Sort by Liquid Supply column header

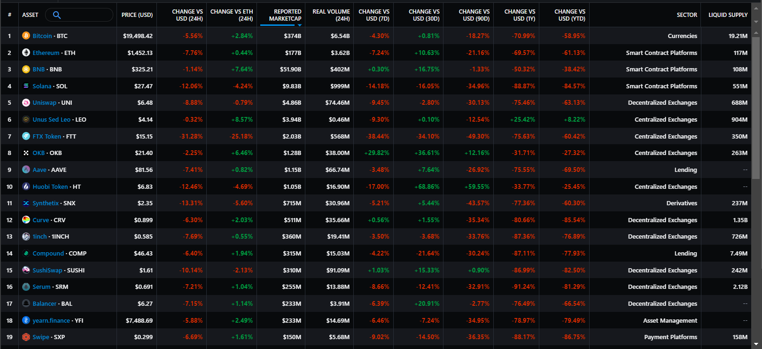tap(728, 15)
